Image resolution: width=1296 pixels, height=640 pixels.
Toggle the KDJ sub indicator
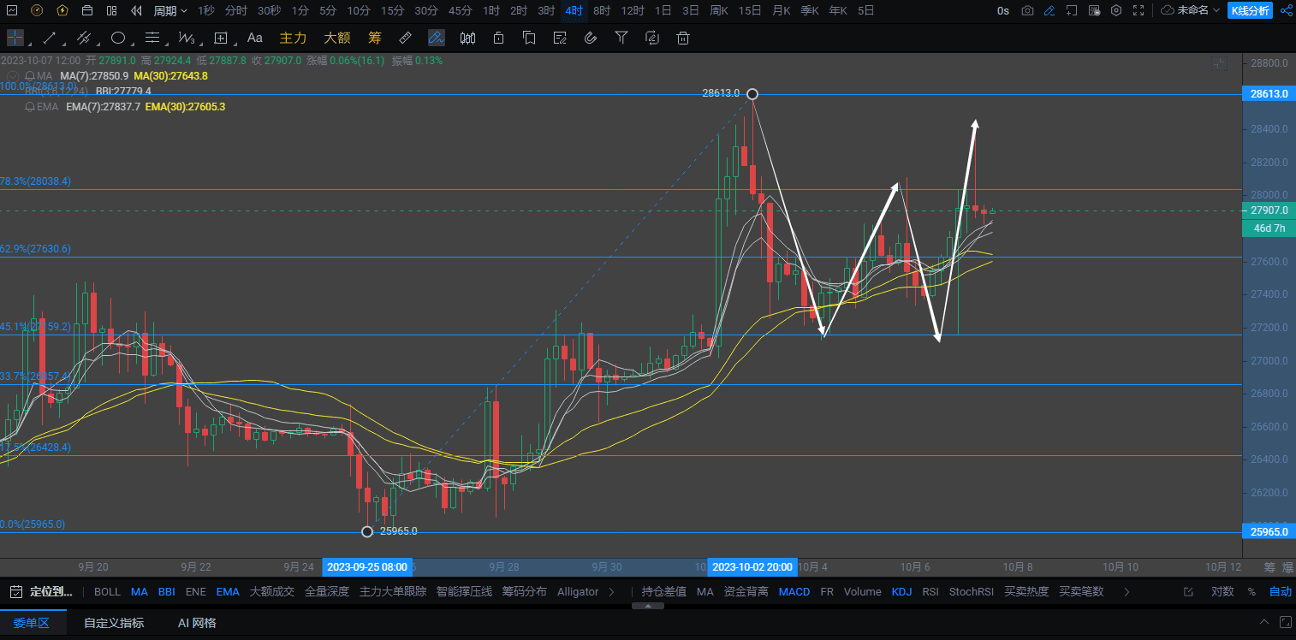tap(901, 591)
